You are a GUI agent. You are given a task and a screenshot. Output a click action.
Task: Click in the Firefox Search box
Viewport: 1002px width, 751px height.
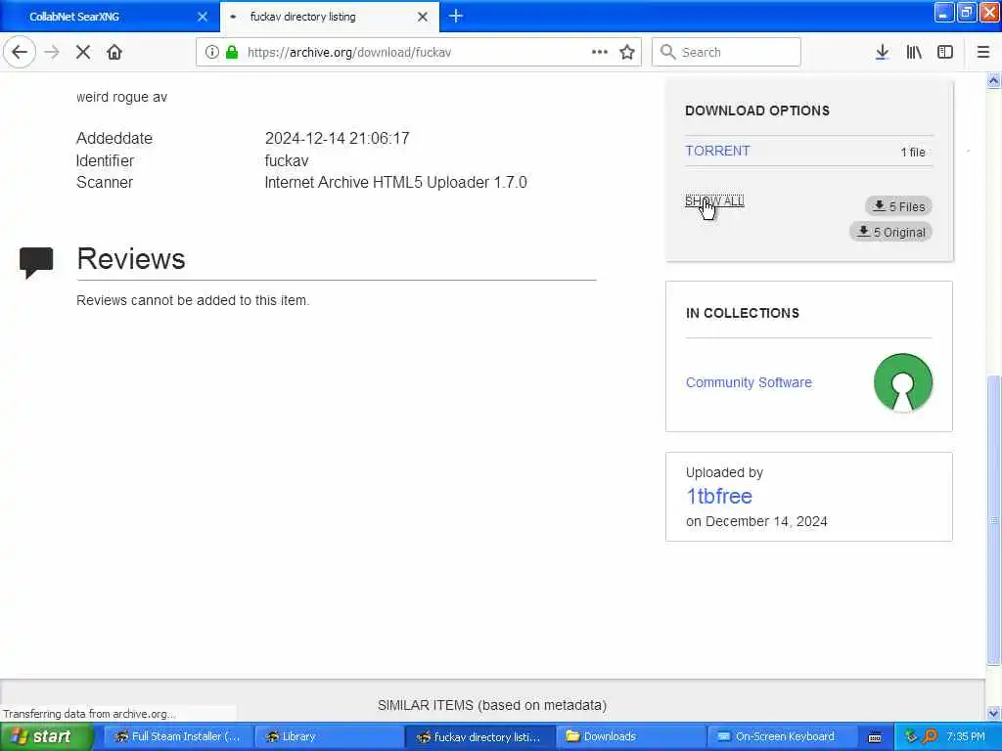[727, 53]
